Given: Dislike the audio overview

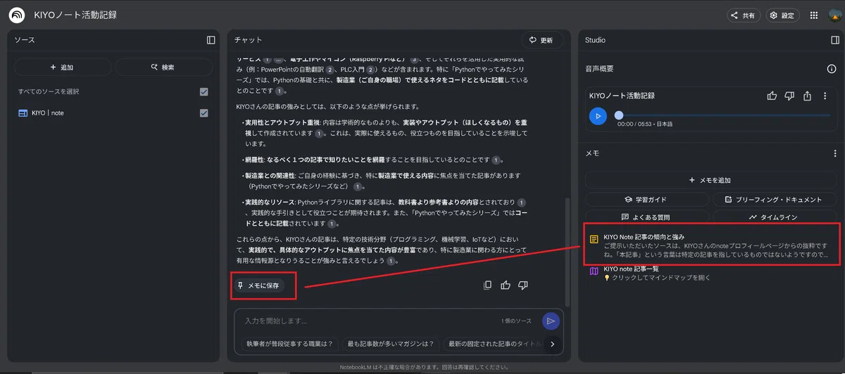Looking at the screenshot, I should (789, 96).
